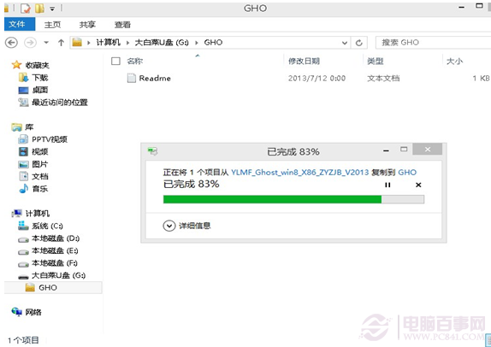Pause the file copy operation
This screenshot has width=491, height=347.
[x=387, y=185]
